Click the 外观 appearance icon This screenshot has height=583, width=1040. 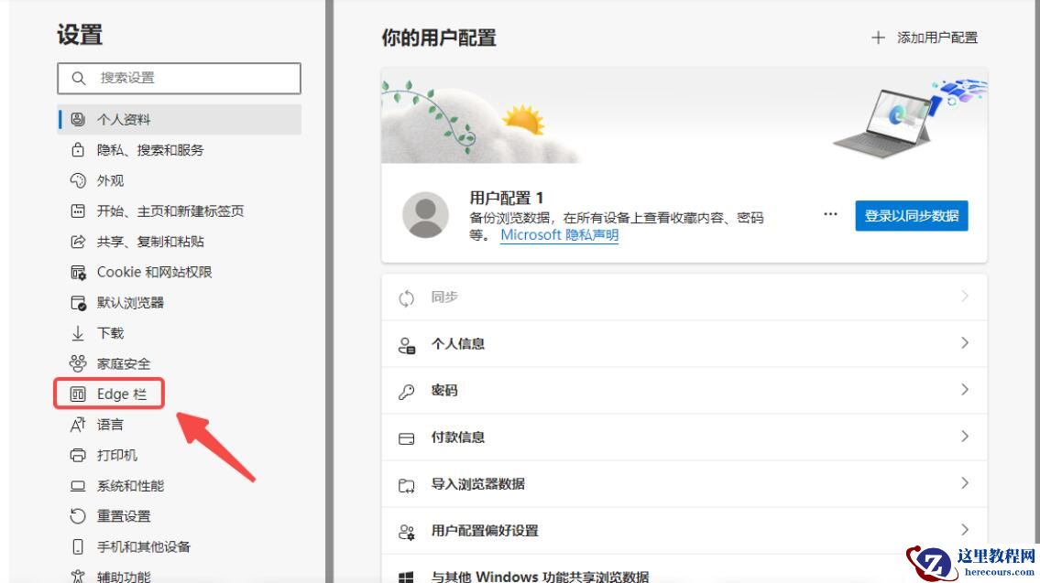coord(80,179)
